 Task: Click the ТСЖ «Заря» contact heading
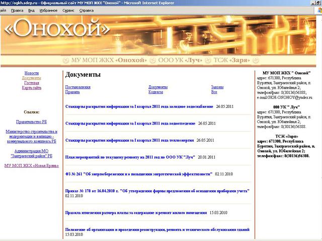[x=286, y=136]
